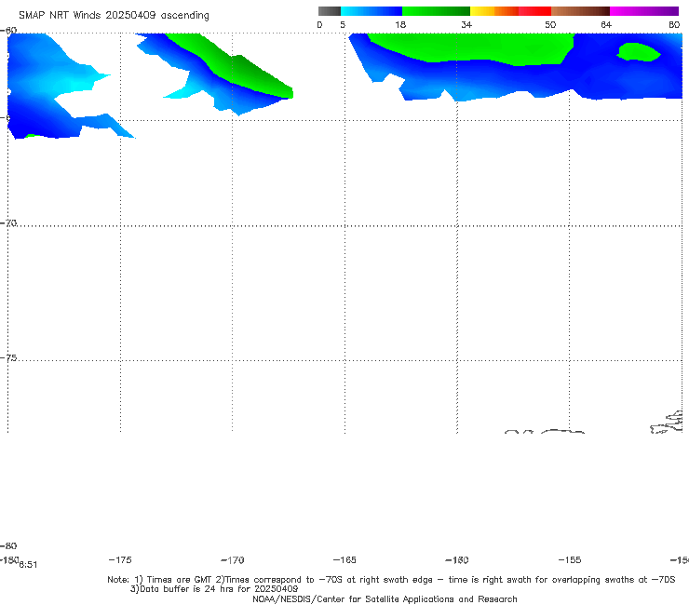This screenshot has height=605, width=689.
Task: Click the blue 5-18 color bar segment
Action: [372, 11]
